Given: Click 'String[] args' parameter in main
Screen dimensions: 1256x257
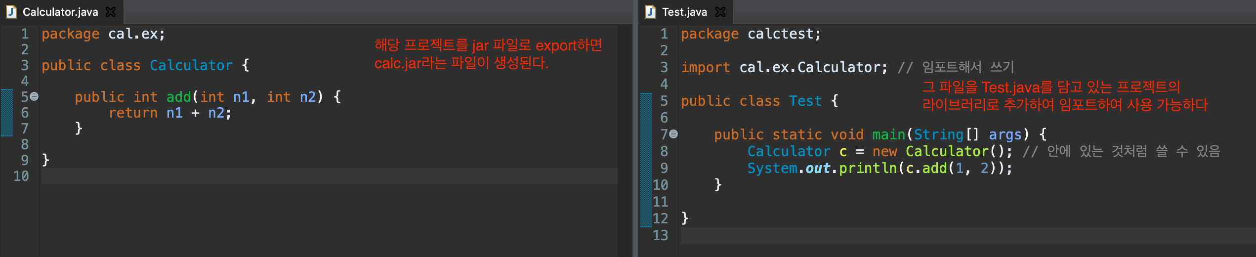Looking at the screenshot, I should pos(967,134).
